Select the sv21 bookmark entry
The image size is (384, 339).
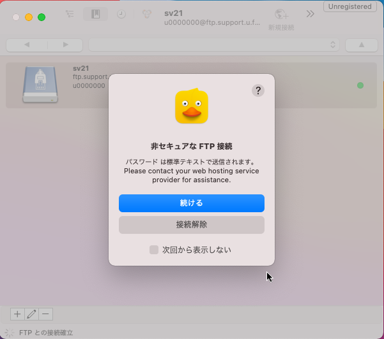pyautogui.click(x=192, y=85)
